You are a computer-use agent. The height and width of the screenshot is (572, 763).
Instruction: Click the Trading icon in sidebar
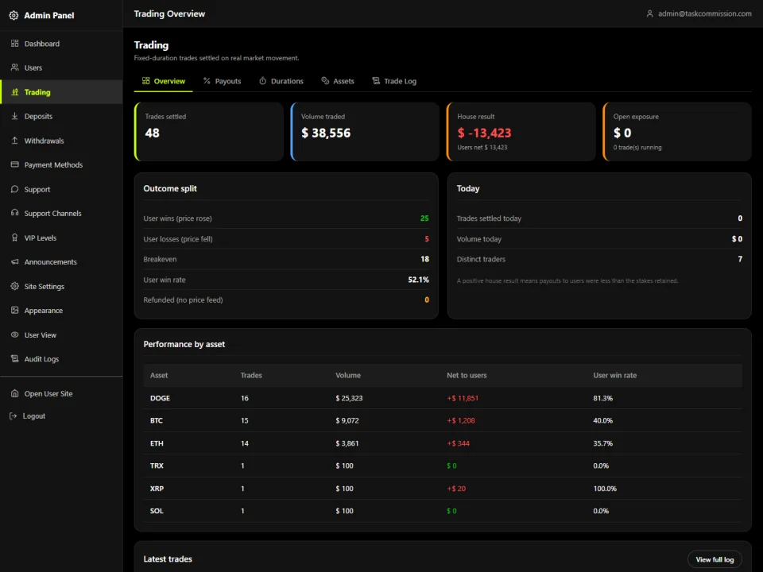[14, 92]
